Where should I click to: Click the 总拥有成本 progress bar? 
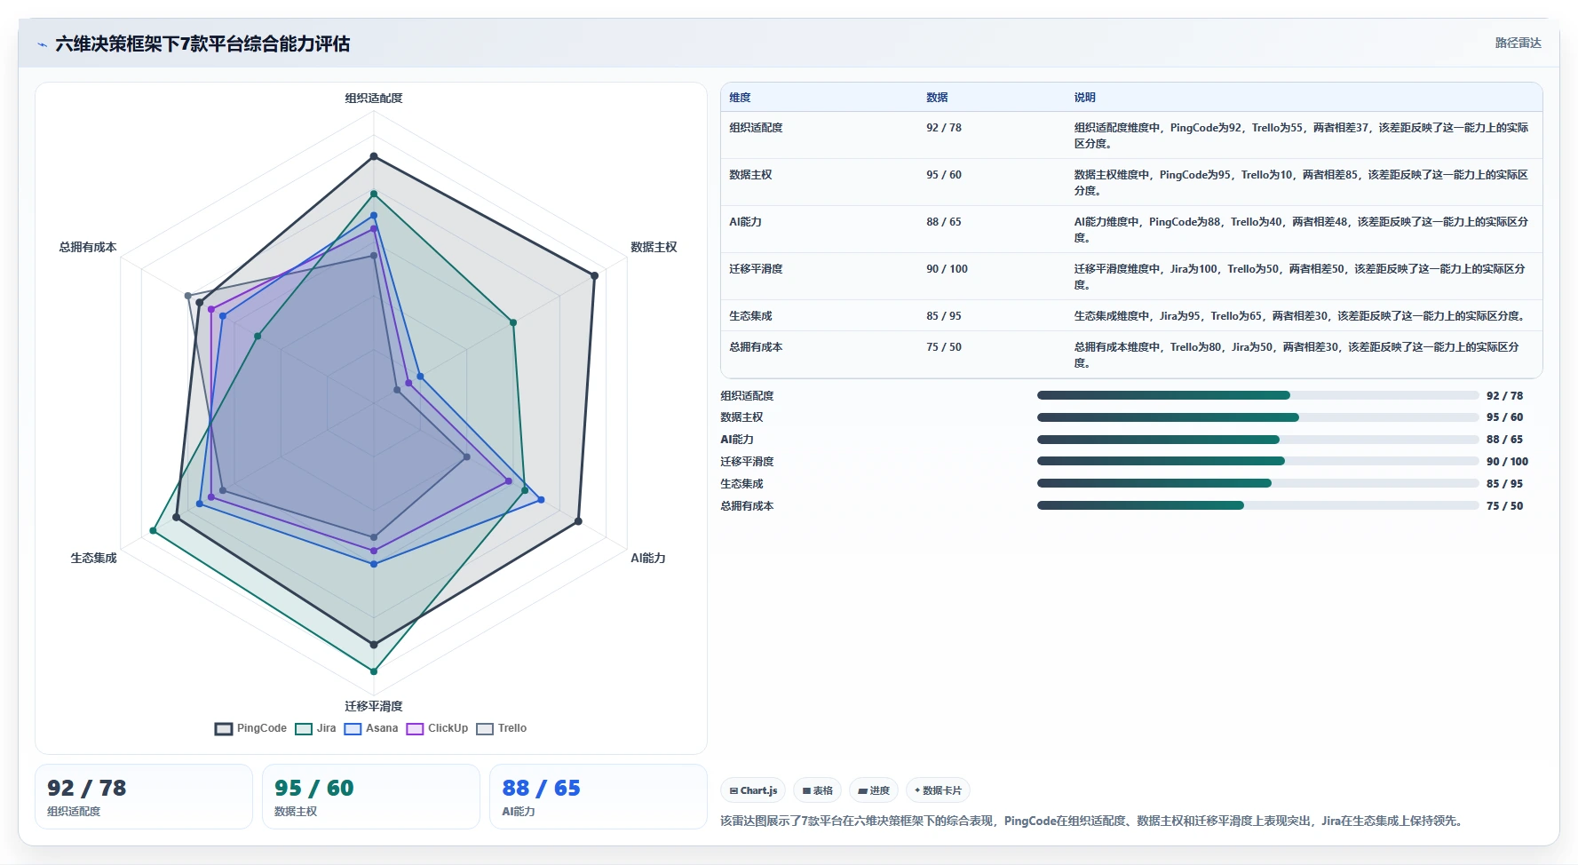click(1257, 505)
